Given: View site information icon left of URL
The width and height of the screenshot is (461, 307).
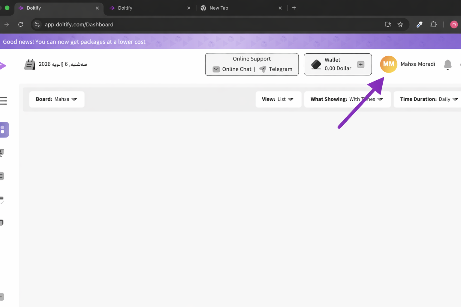Looking at the screenshot, I should click(37, 25).
